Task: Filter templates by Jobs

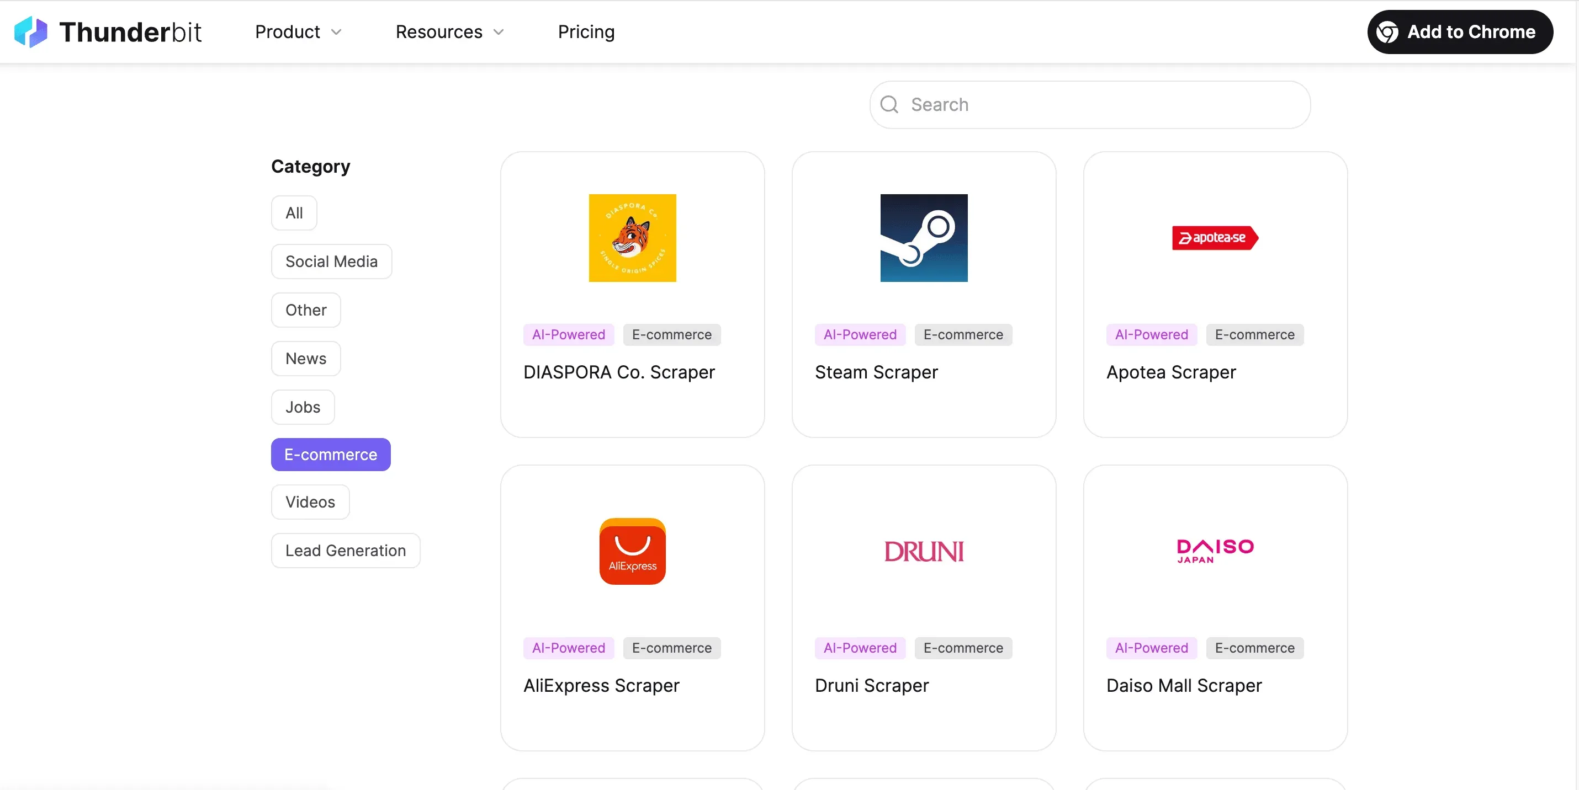Action: [303, 407]
